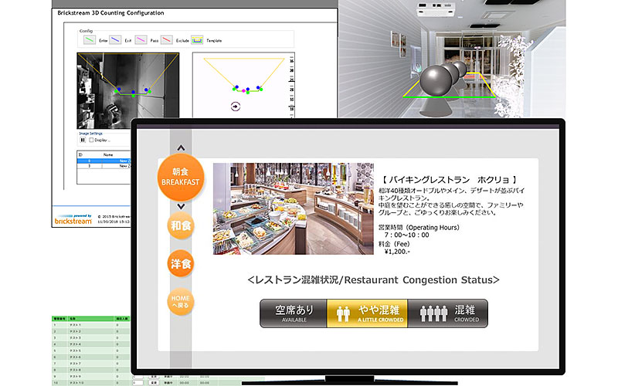The width and height of the screenshot is (618, 386).
Task: Click row 1 in the green spreadsheet table
Action: coord(91,325)
